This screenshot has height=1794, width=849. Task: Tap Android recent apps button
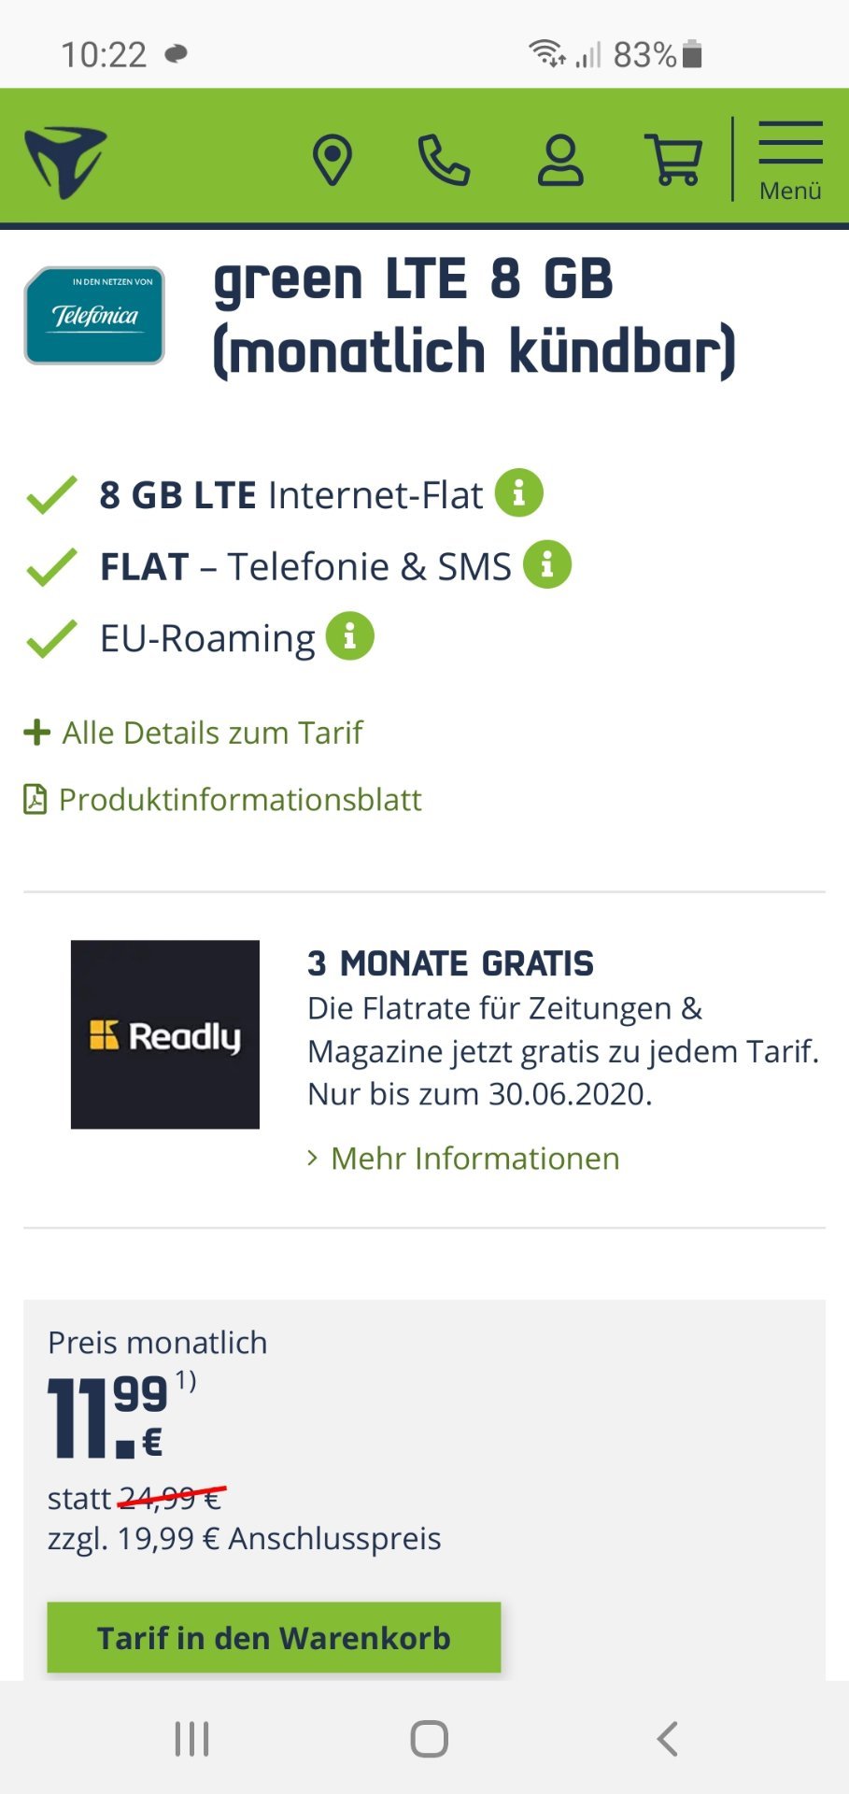192,1739
